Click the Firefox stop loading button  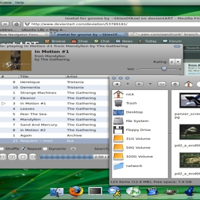[5, 24]
